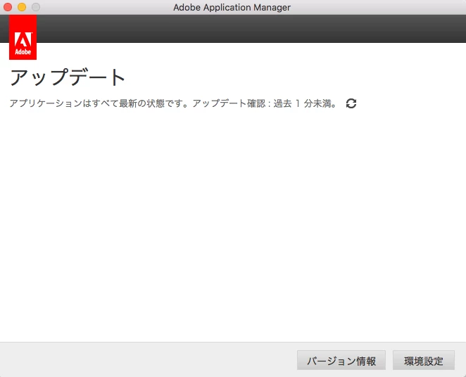Close the Adobe Application Manager window
Viewport: 466px width, 377px height.
8,7
